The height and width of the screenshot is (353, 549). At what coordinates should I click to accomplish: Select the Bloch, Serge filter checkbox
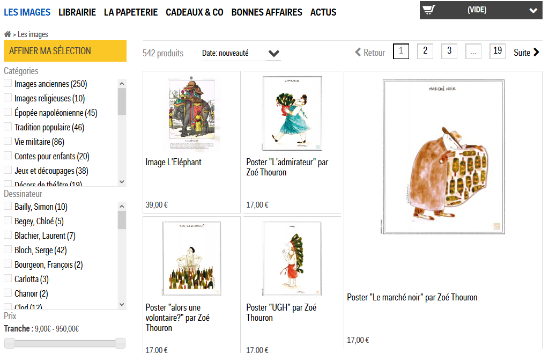tap(8, 249)
